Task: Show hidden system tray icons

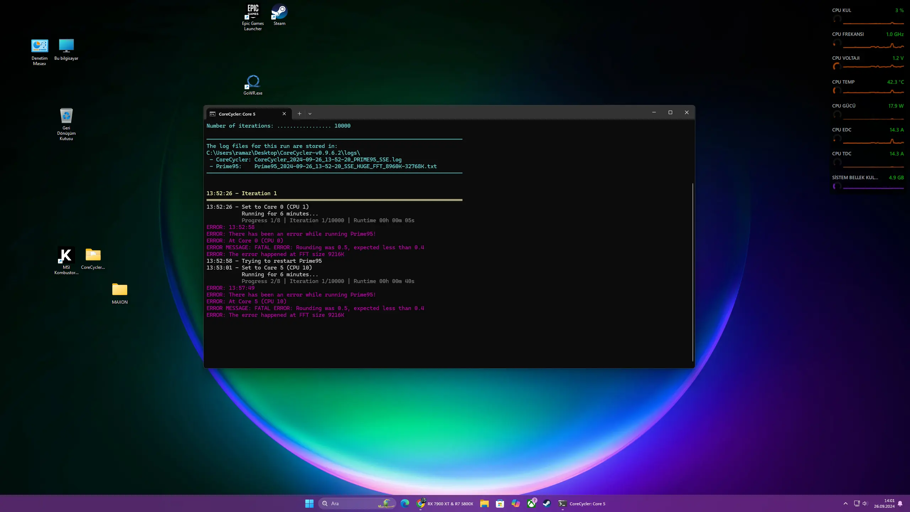Action: (x=846, y=503)
